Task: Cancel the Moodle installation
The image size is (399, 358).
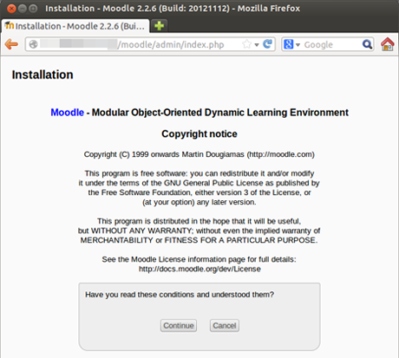Action: [225, 326]
